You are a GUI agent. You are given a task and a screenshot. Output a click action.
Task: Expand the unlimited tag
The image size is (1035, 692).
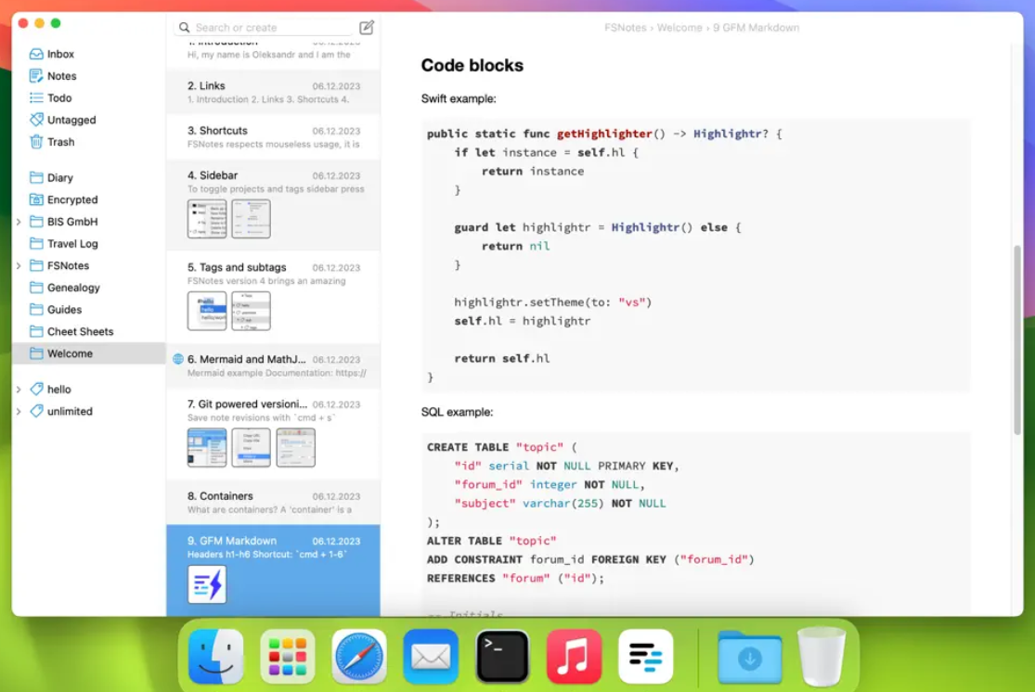click(19, 412)
